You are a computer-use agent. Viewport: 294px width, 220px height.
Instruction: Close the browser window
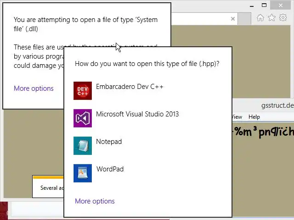[x=280, y=5]
